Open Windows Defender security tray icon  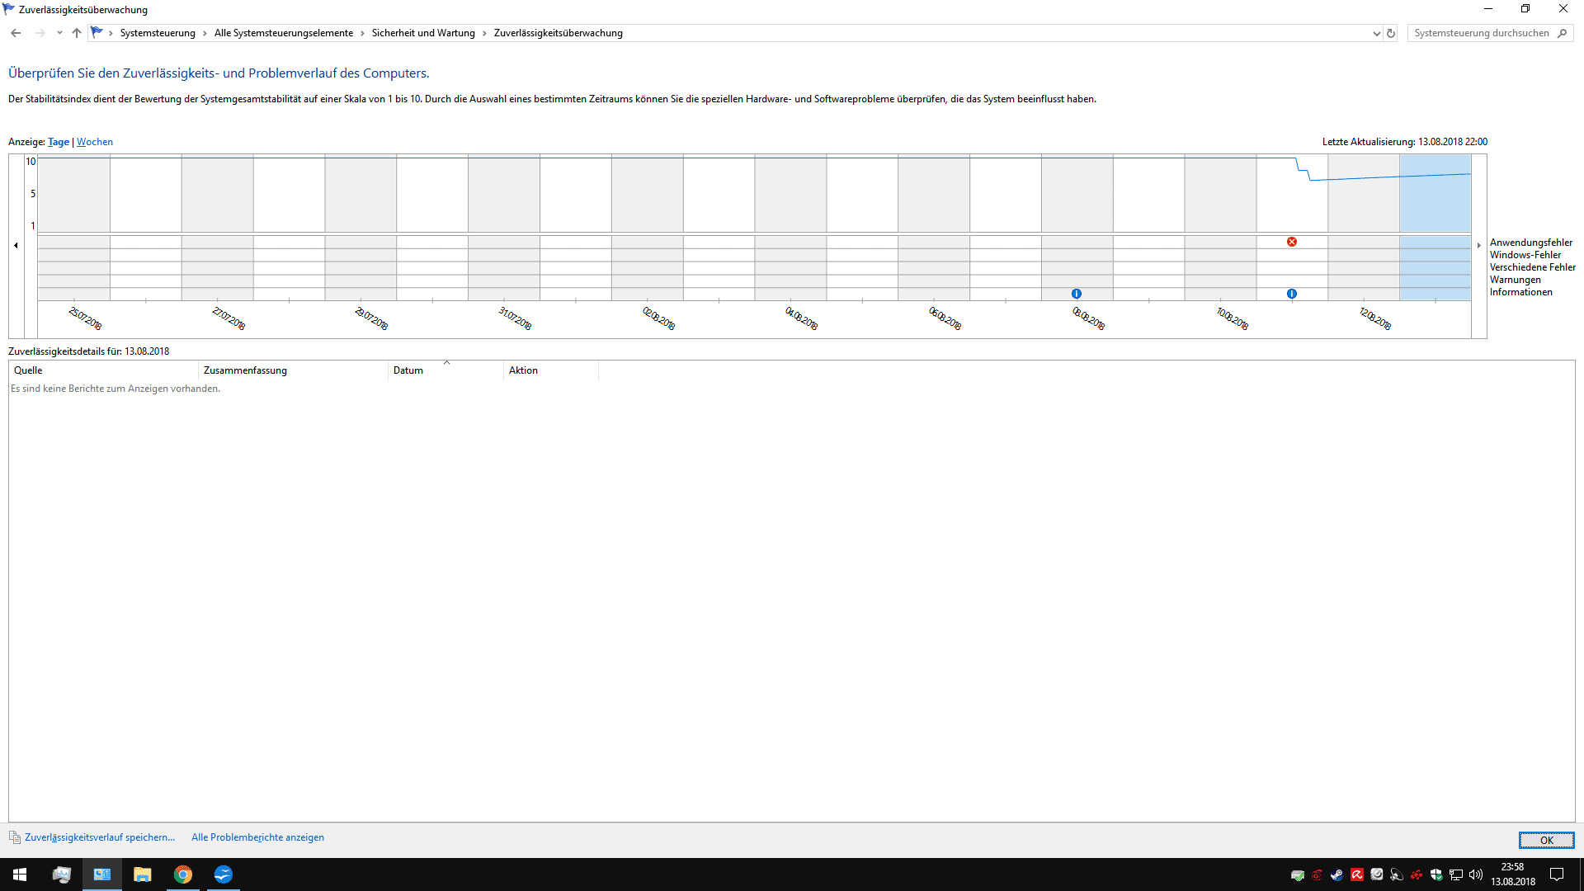(1436, 874)
